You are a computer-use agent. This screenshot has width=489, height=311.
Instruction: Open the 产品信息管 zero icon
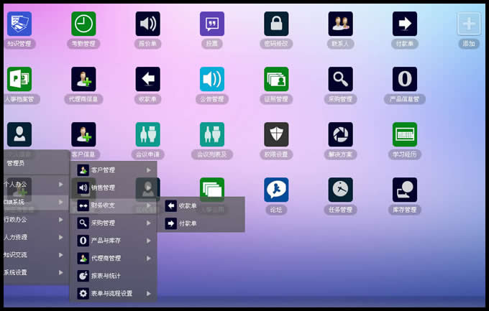pyautogui.click(x=405, y=79)
